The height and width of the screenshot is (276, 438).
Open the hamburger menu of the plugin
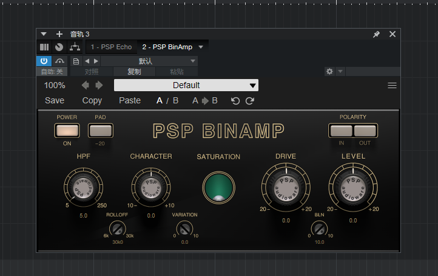pos(392,86)
